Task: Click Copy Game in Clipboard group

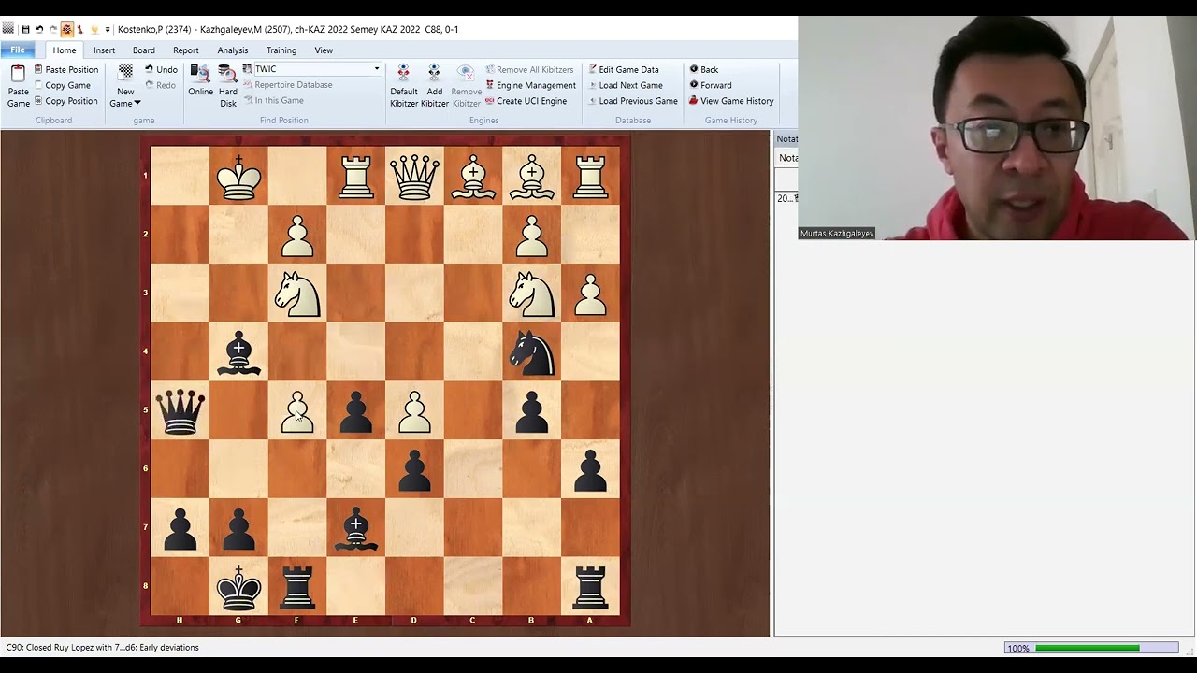Action: (62, 85)
